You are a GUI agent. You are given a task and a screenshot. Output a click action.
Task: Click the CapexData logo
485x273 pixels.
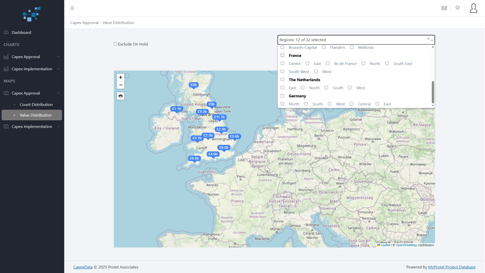32,14
